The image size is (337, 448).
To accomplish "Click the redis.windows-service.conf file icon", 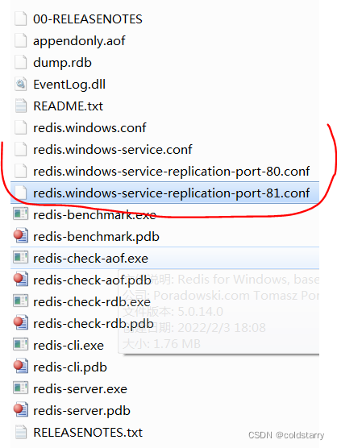I will tap(21, 149).
